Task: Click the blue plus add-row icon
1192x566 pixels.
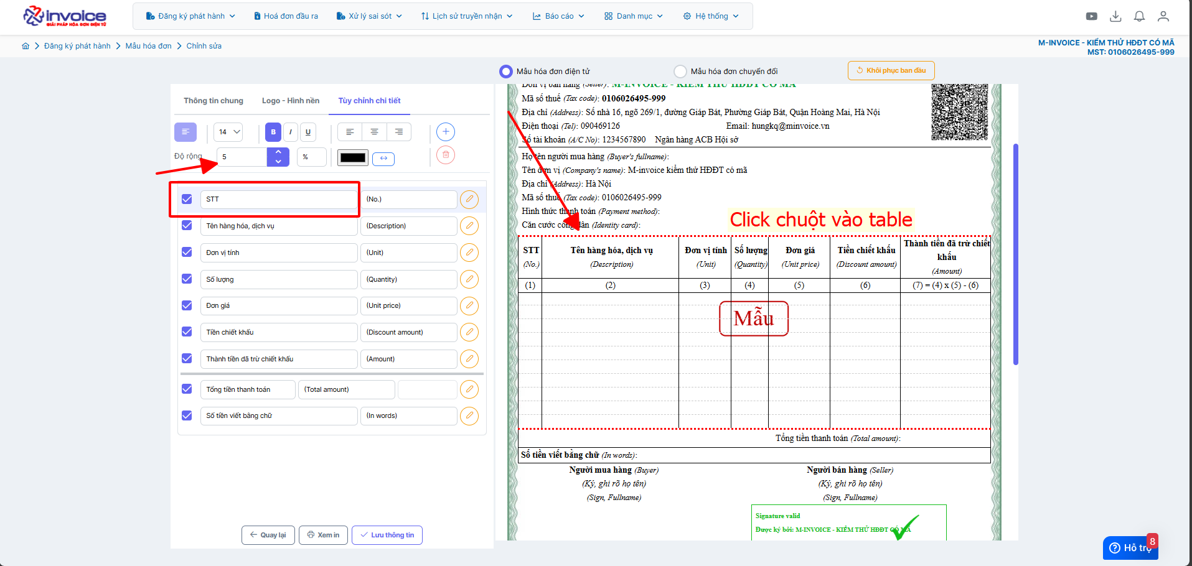Action: pos(446,132)
